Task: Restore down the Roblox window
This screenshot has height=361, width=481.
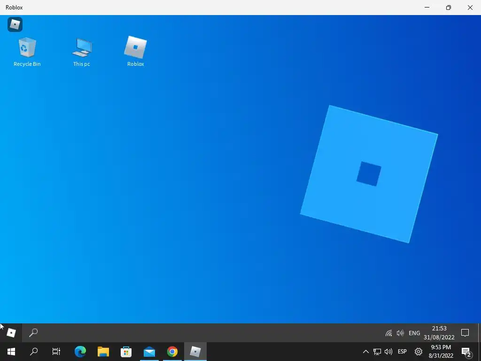Action: tap(449, 8)
